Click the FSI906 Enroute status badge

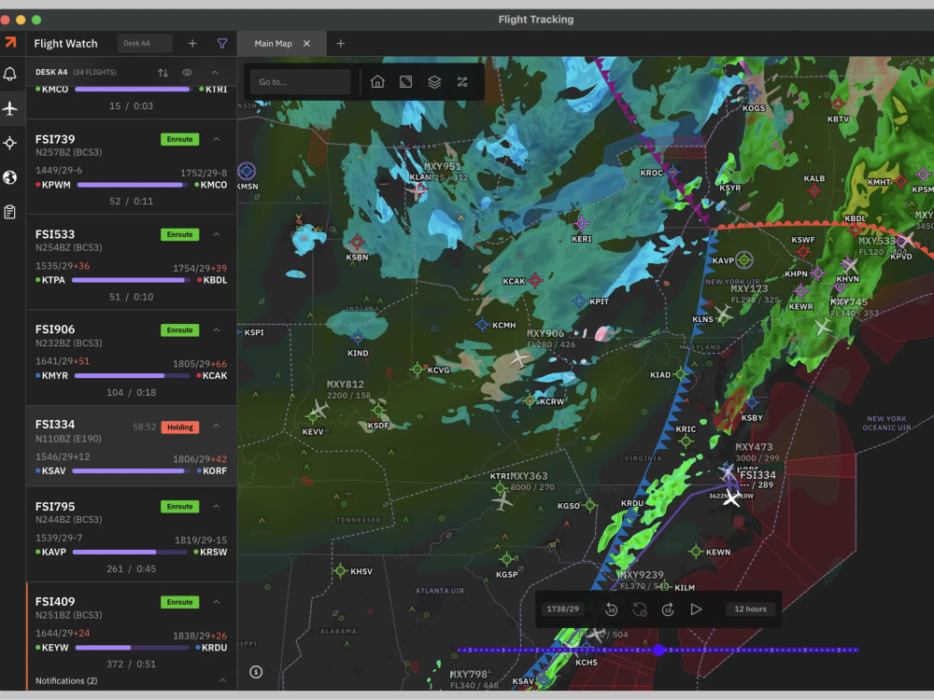point(180,330)
